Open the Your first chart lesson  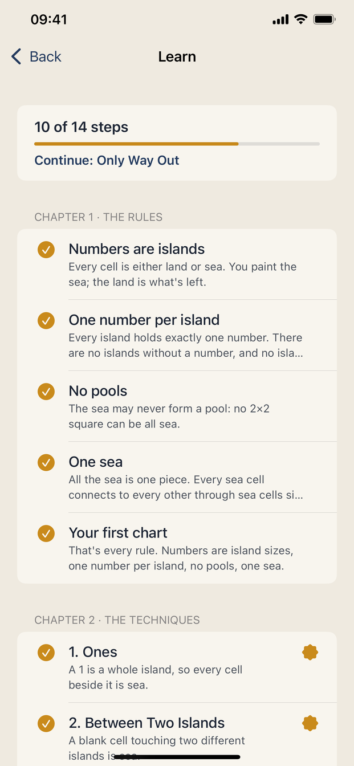click(177, 548)
